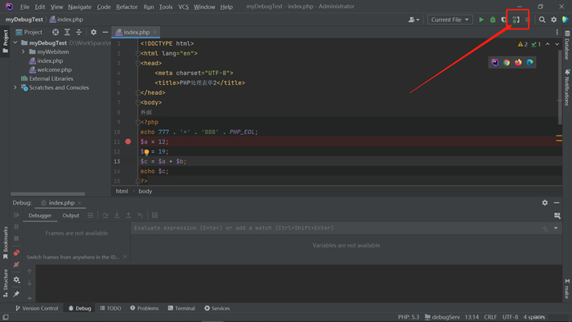The image size is (572, 322).
Task: Open preview in Edge browser icon
Action: pos(530,62)
